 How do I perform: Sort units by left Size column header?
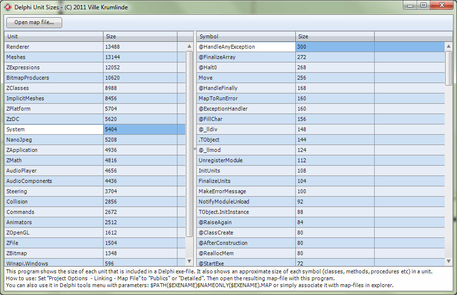[x=140, y=36]
